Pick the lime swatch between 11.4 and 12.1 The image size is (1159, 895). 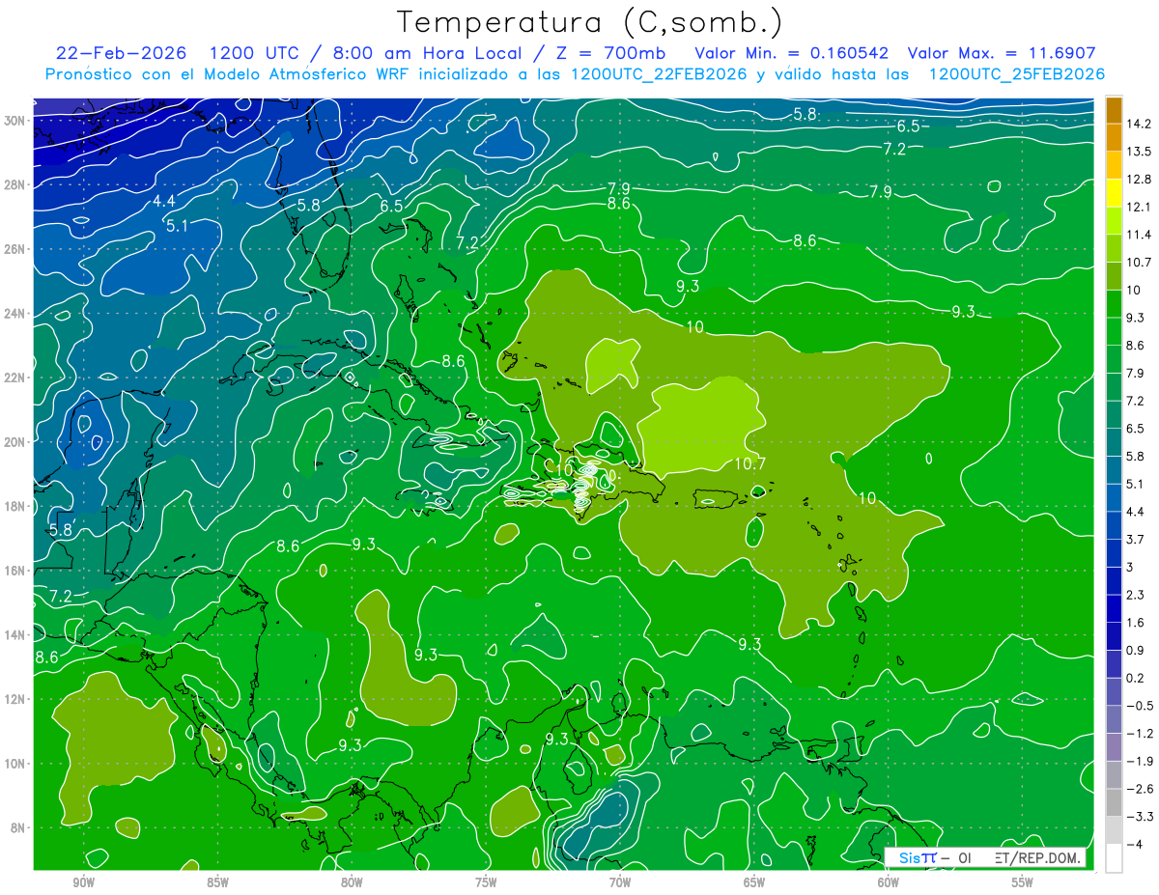(1114, 221)
